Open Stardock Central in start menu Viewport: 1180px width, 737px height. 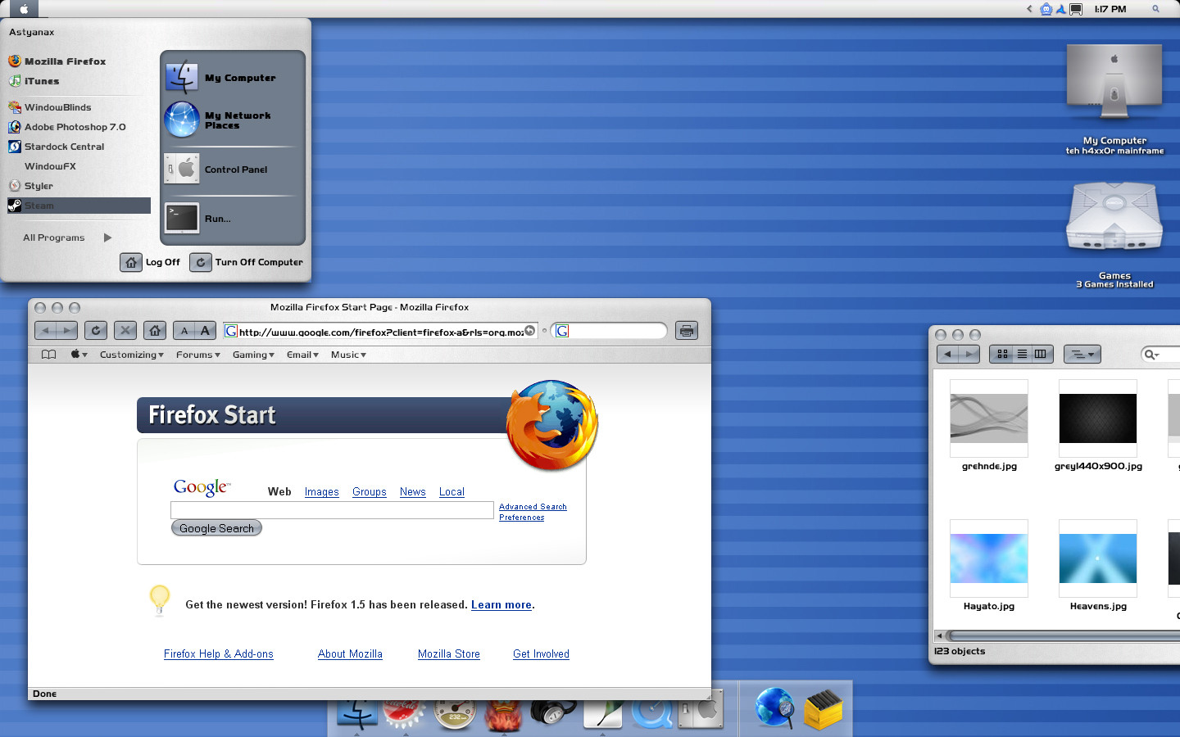tap(57, 147)
